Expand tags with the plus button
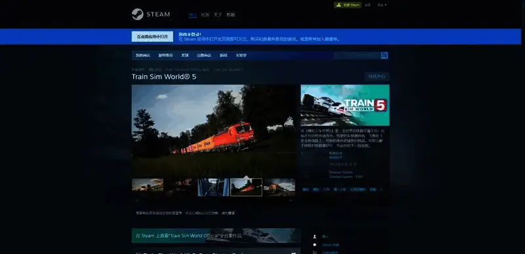Image resolution: width=525 pixels, height=254 pixels. point(381,189)
